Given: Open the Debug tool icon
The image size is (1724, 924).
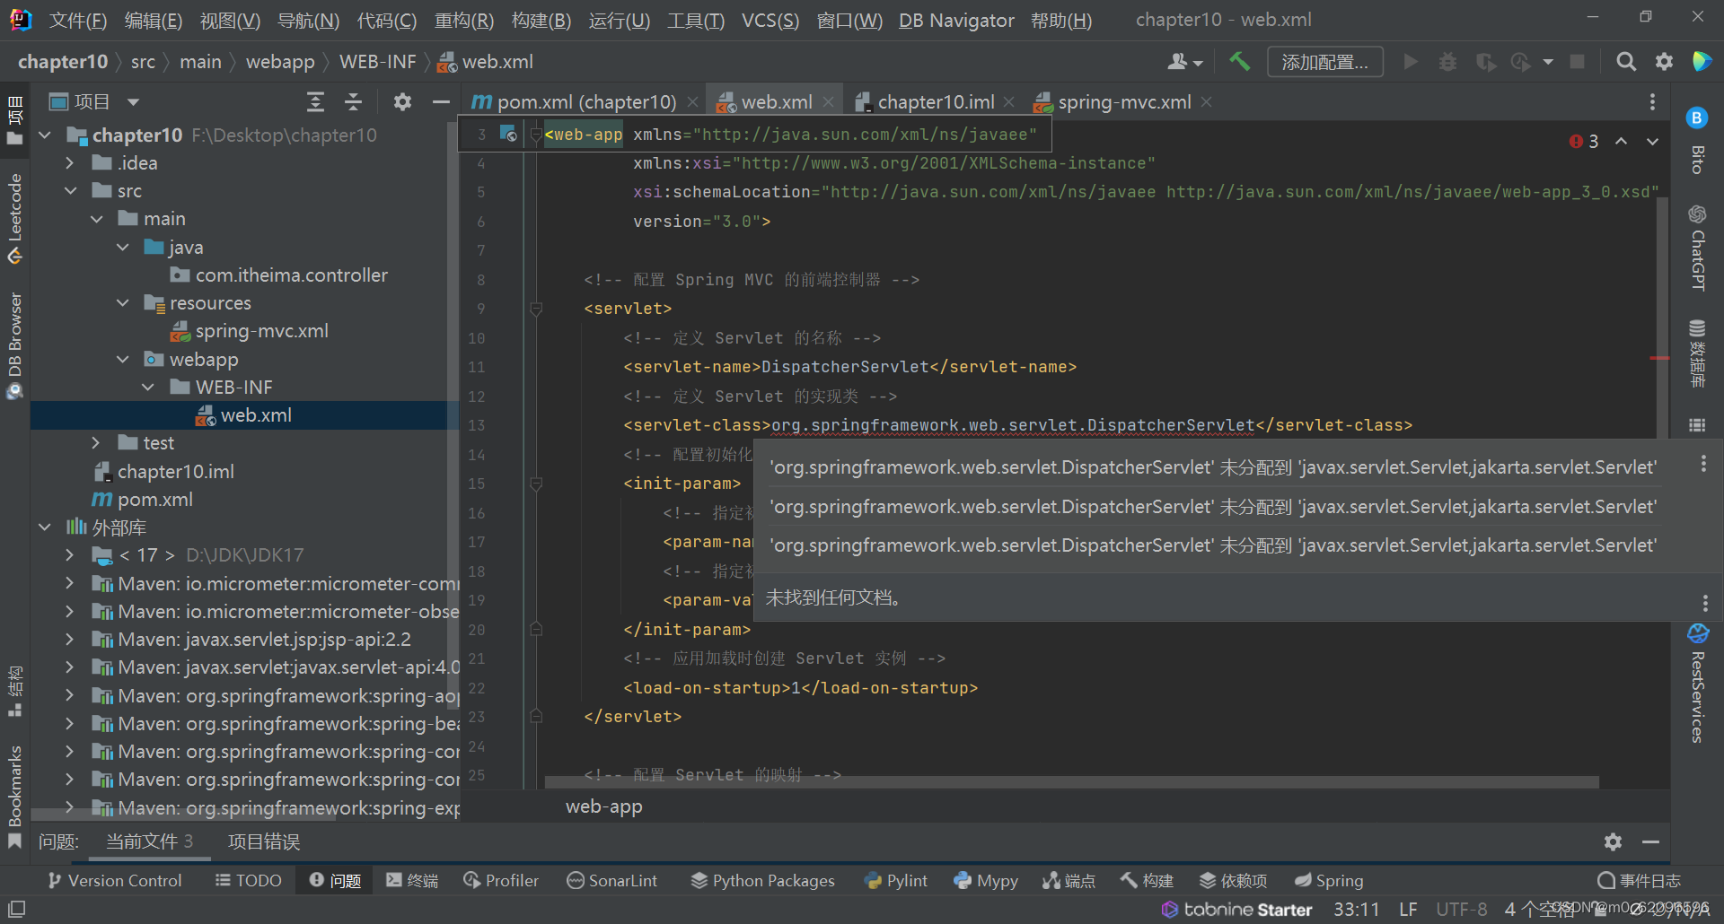Looking at the screenshot, I should [x=1447, y=61].
